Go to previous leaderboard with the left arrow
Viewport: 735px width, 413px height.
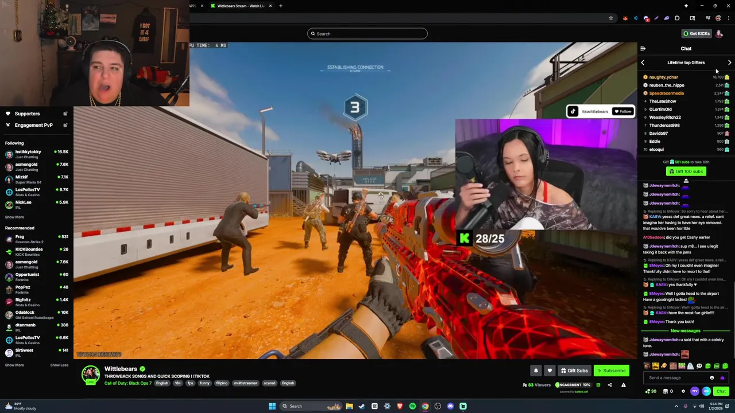643,63
